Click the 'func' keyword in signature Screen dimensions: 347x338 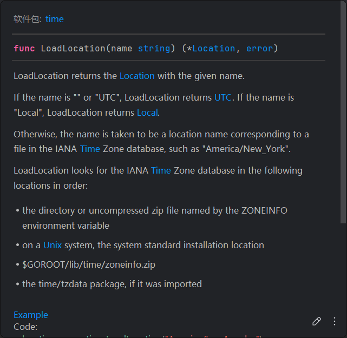coord(24,48)
